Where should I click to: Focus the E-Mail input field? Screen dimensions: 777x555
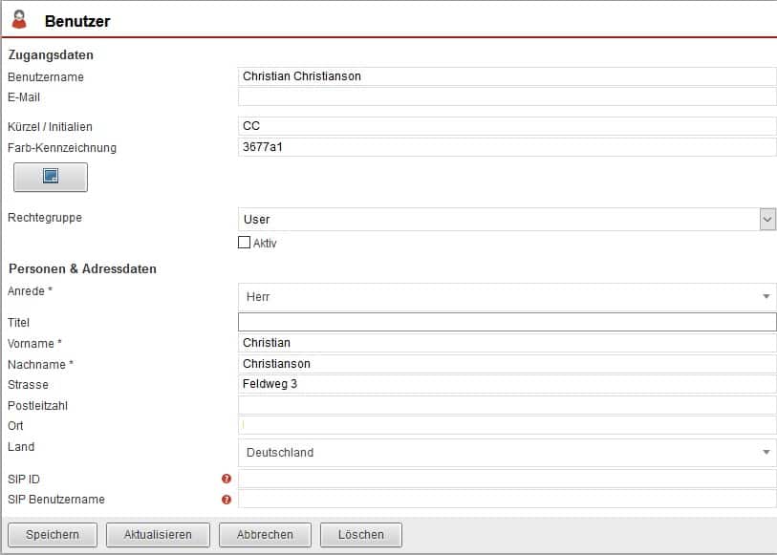tap(507, 96)
